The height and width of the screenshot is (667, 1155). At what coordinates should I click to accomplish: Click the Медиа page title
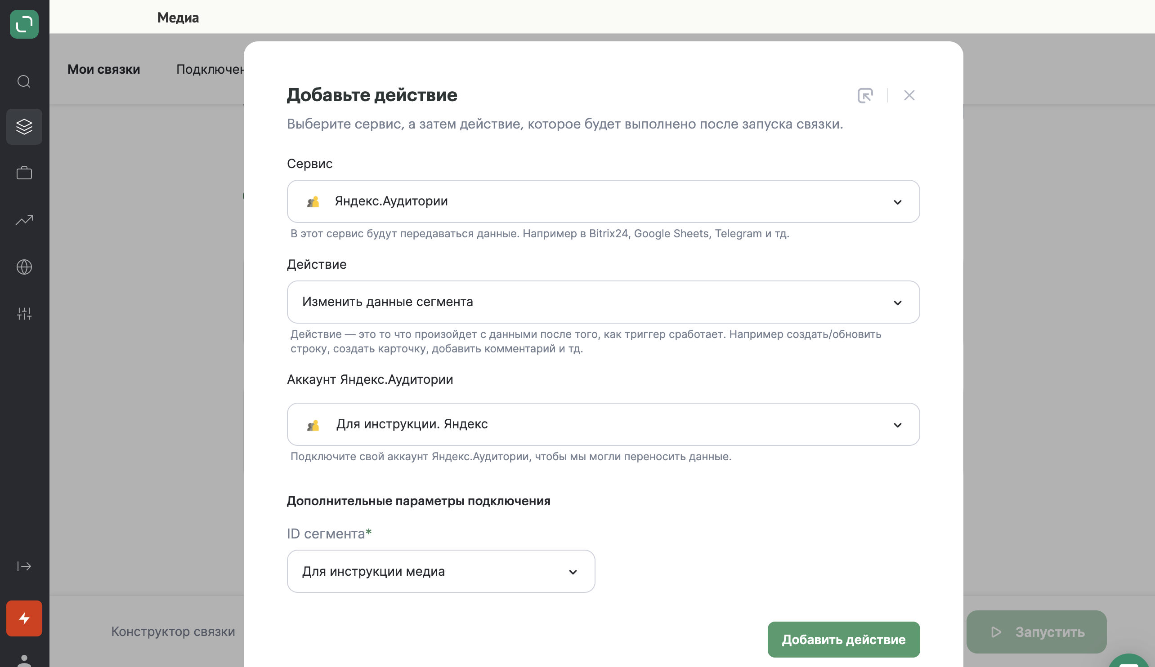coord(178,18)
